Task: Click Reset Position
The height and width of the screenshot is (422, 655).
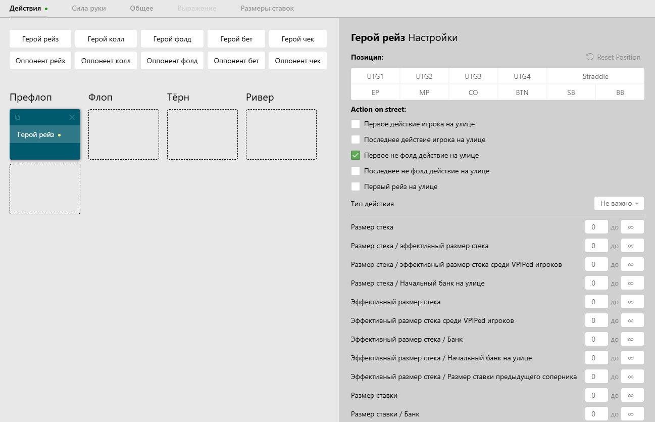Action: (x=613, y=57)
